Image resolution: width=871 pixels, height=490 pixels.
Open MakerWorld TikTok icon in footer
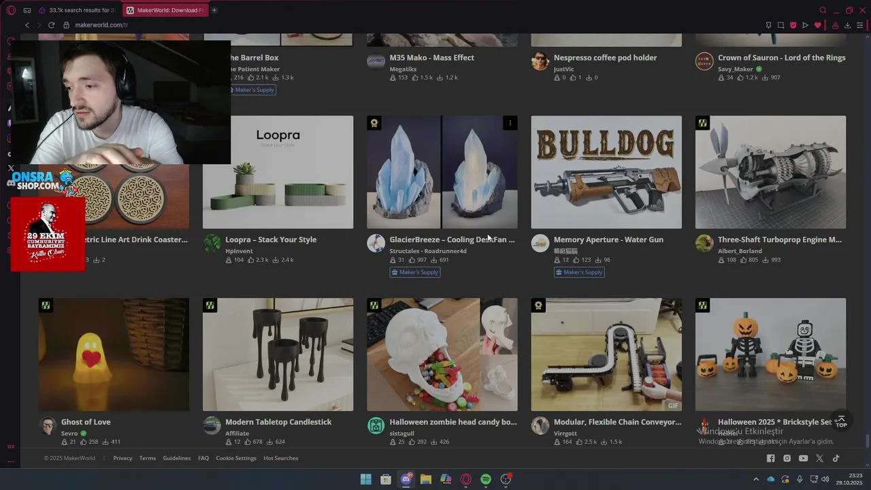(836, 459)
